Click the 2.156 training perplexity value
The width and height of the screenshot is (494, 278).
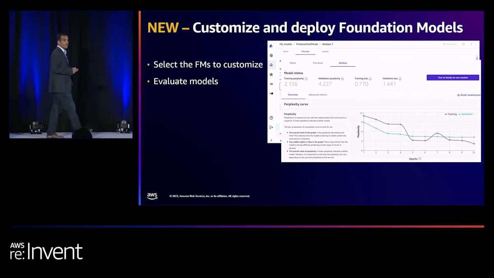pos(291,84)
